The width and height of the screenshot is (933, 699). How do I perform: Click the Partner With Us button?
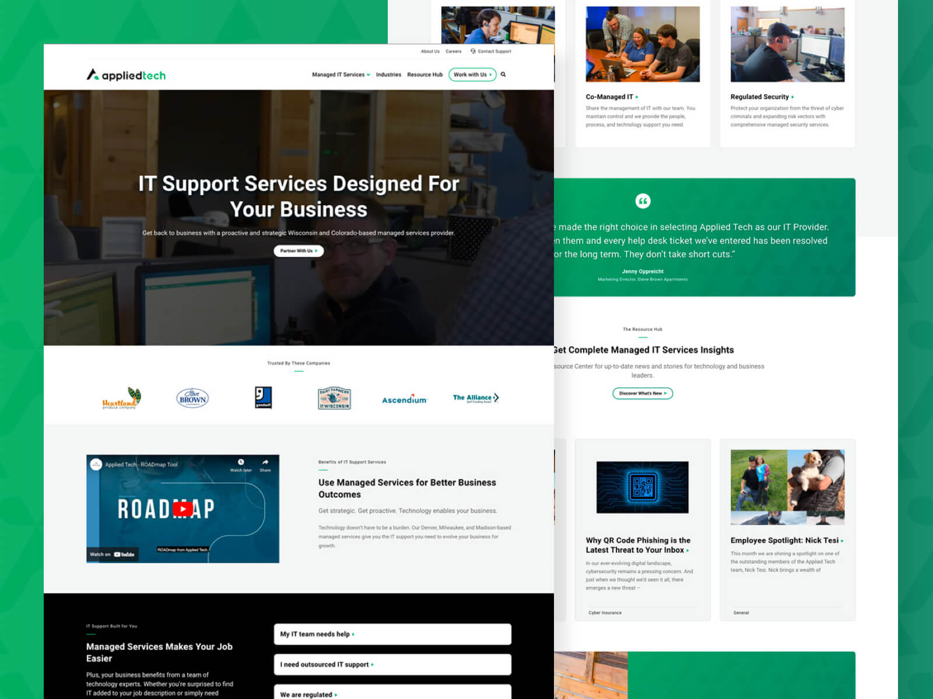[x=299, y=251]
